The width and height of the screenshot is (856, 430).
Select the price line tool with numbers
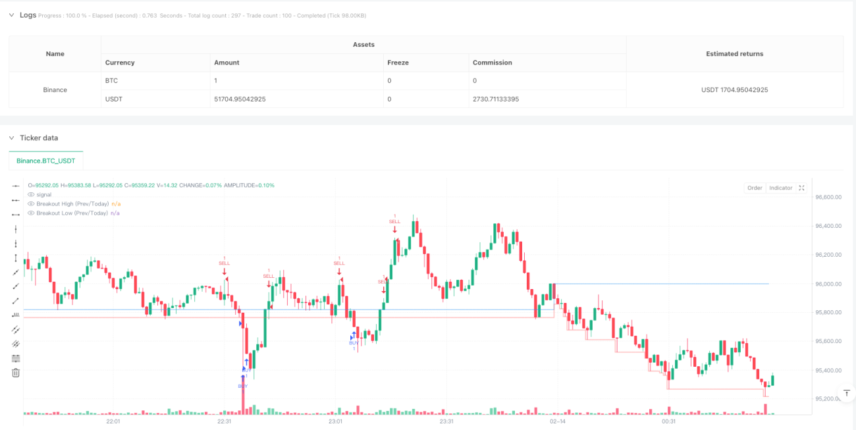pos(16,315)
